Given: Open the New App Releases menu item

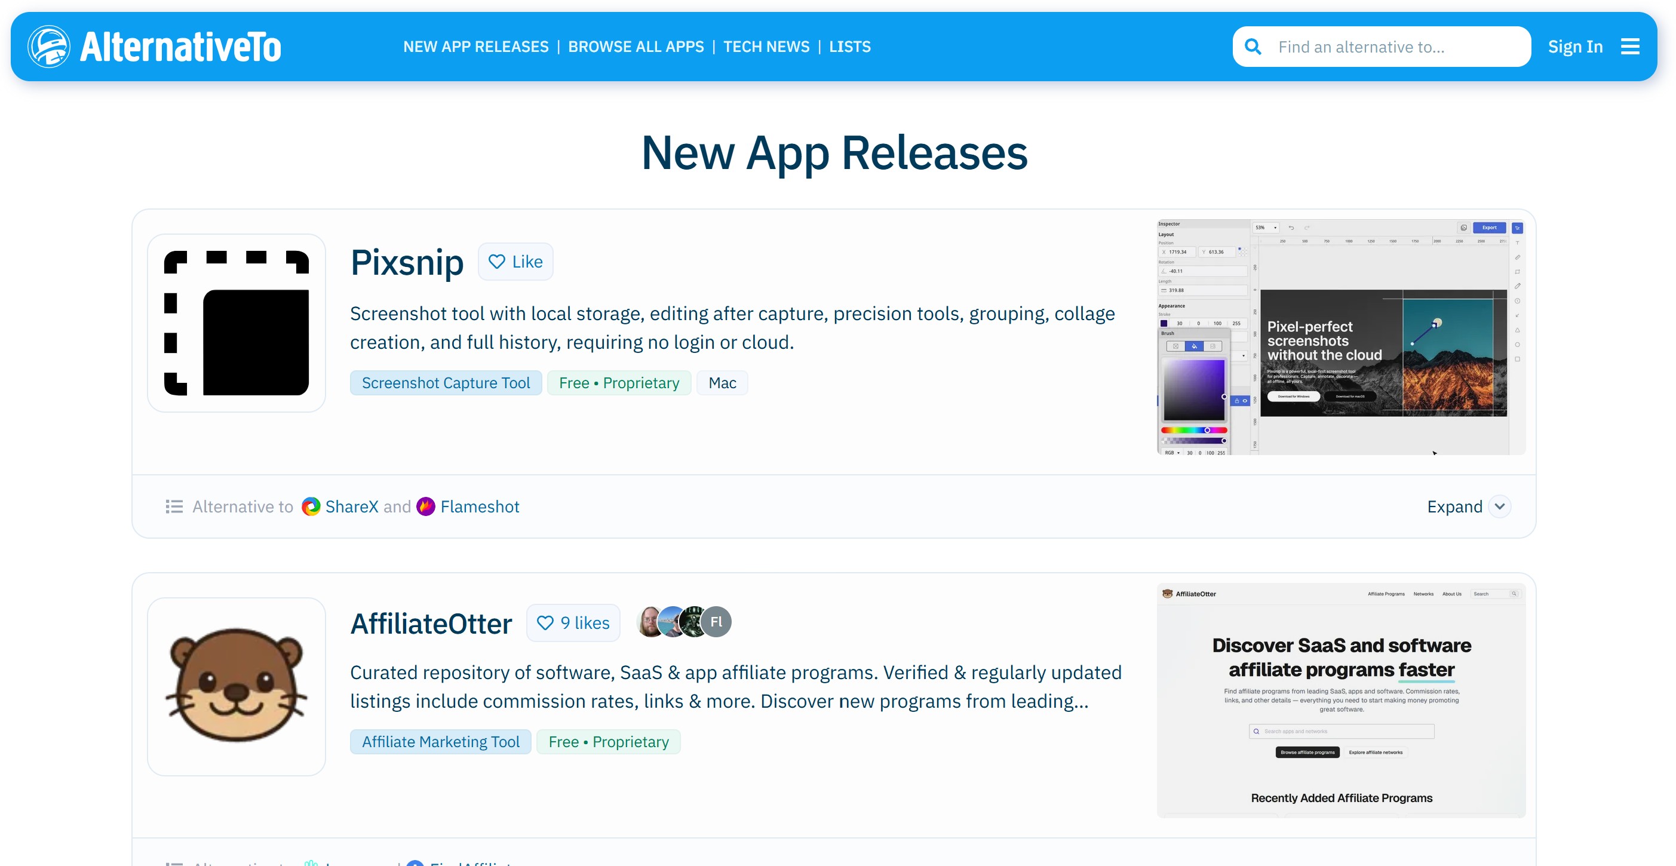Looking at the screenshot, I should [475, 47].
